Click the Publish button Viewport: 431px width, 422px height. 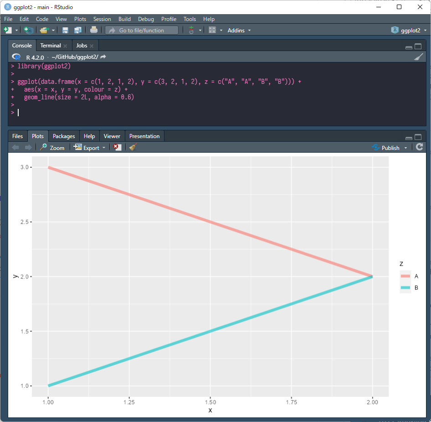389,147
